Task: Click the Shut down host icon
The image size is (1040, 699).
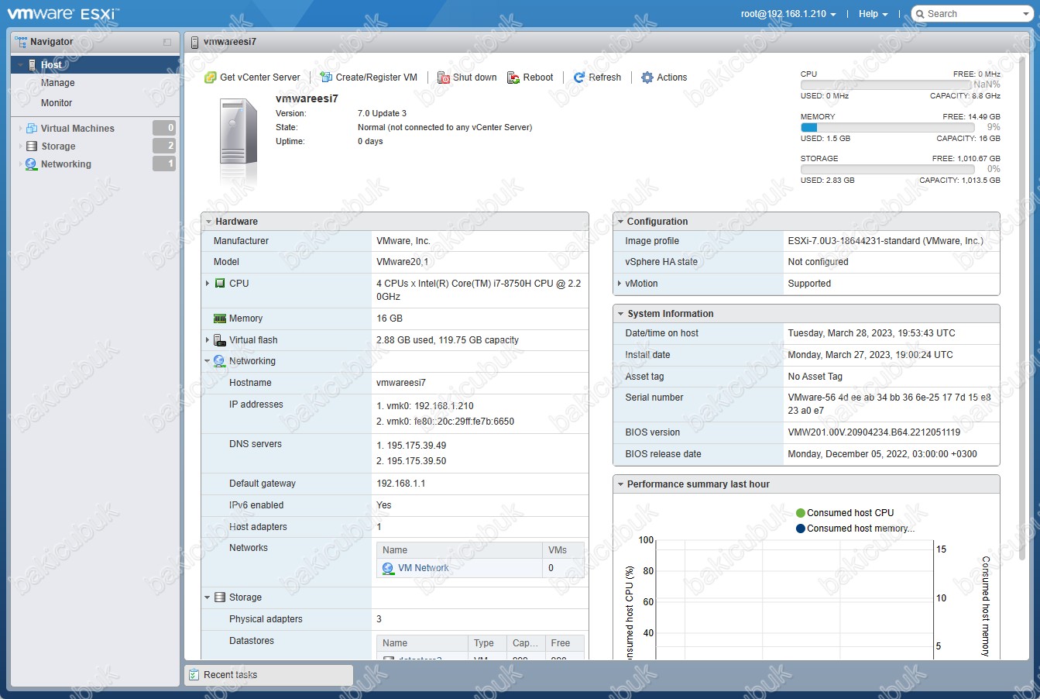Action: pos(444,77)
